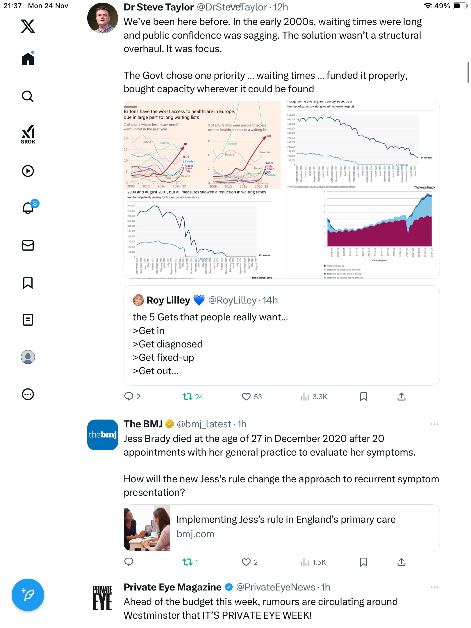Tap the compose new post button
This screenshot has height=628, width=471.
[x=28, y=595]
